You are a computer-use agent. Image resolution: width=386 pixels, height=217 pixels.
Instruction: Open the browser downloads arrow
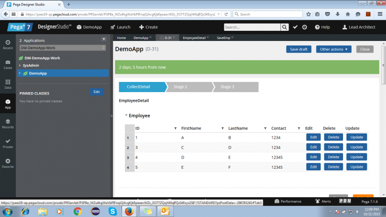[x=337, y=14]
